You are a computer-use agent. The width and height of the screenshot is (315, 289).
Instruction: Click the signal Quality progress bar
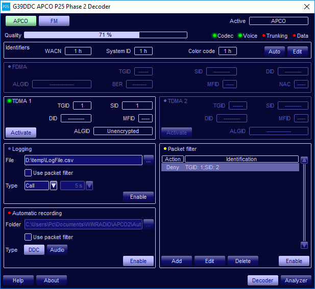coord(105,35)
